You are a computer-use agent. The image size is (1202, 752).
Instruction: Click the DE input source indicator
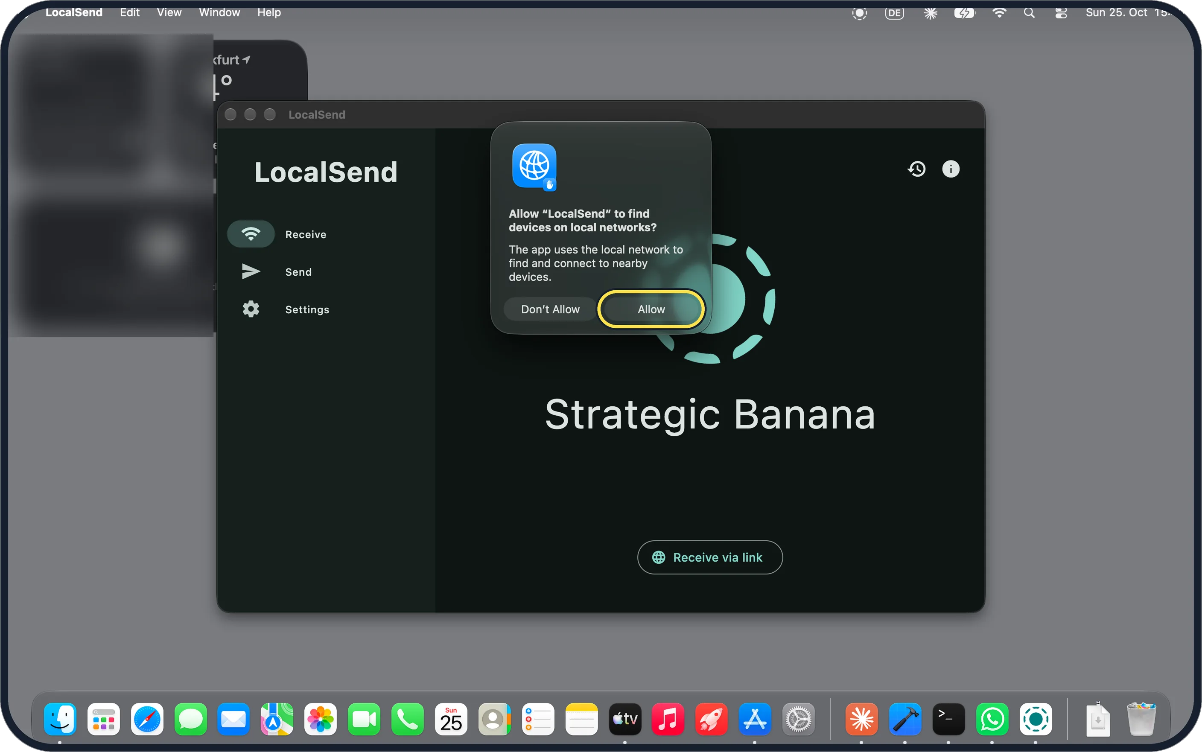[x=894, y=13]
